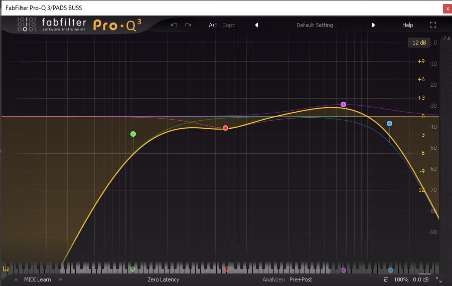Screen dimensions: 452x286
Task: Toggle analyzer Pre+Post mode
Action: click(x=300, y=279)
